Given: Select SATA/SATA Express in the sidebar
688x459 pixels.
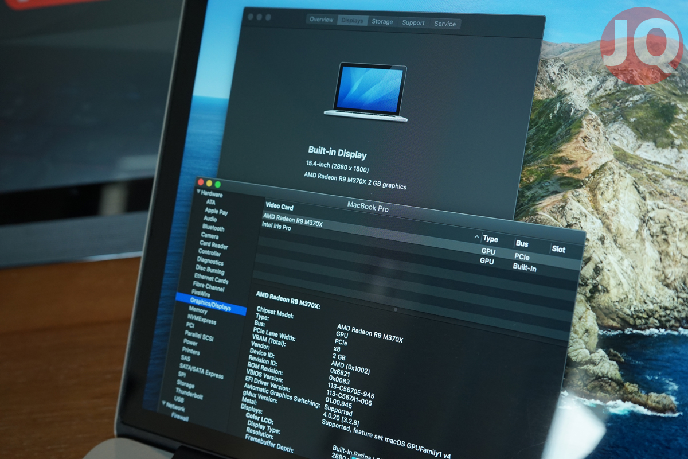Looking at the screenshot, I should tap(201, 371).
